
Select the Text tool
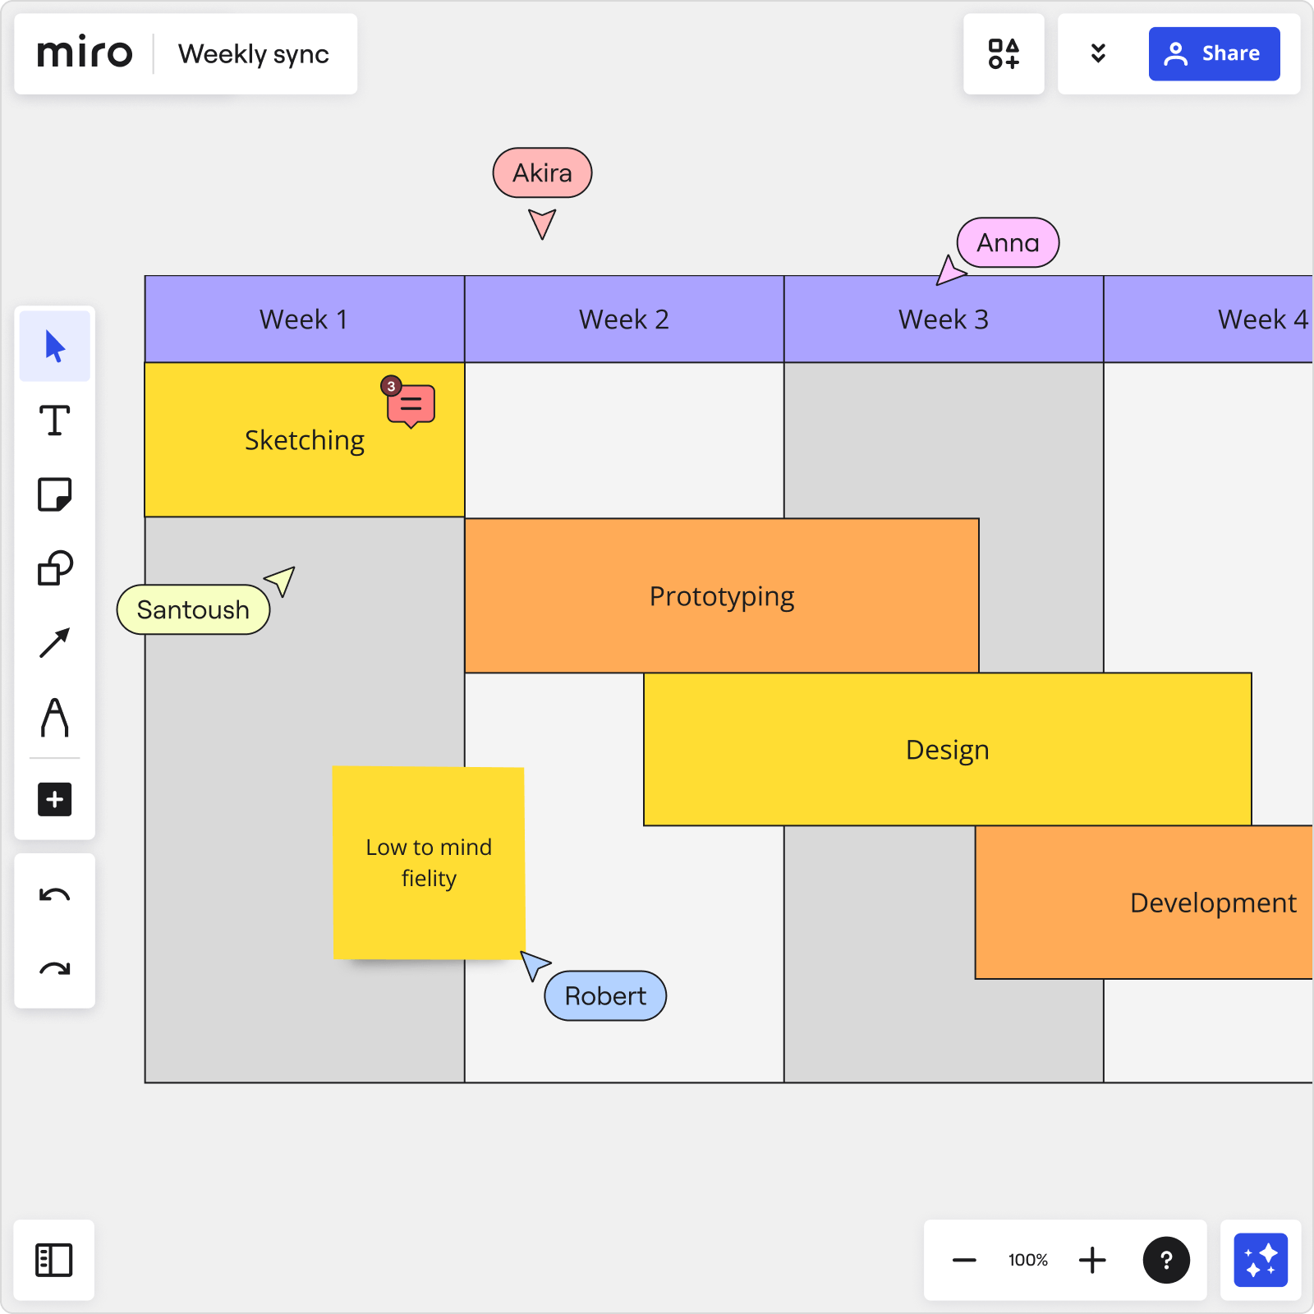(x=55, y=420)
